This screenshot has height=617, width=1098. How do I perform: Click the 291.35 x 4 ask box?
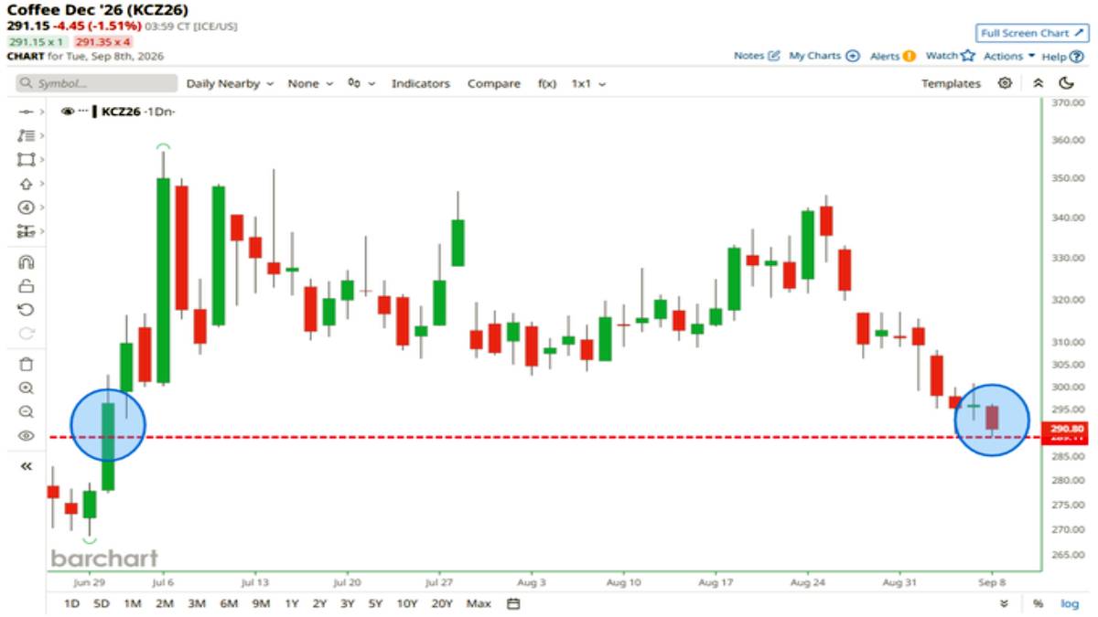[x=103, y=42]
